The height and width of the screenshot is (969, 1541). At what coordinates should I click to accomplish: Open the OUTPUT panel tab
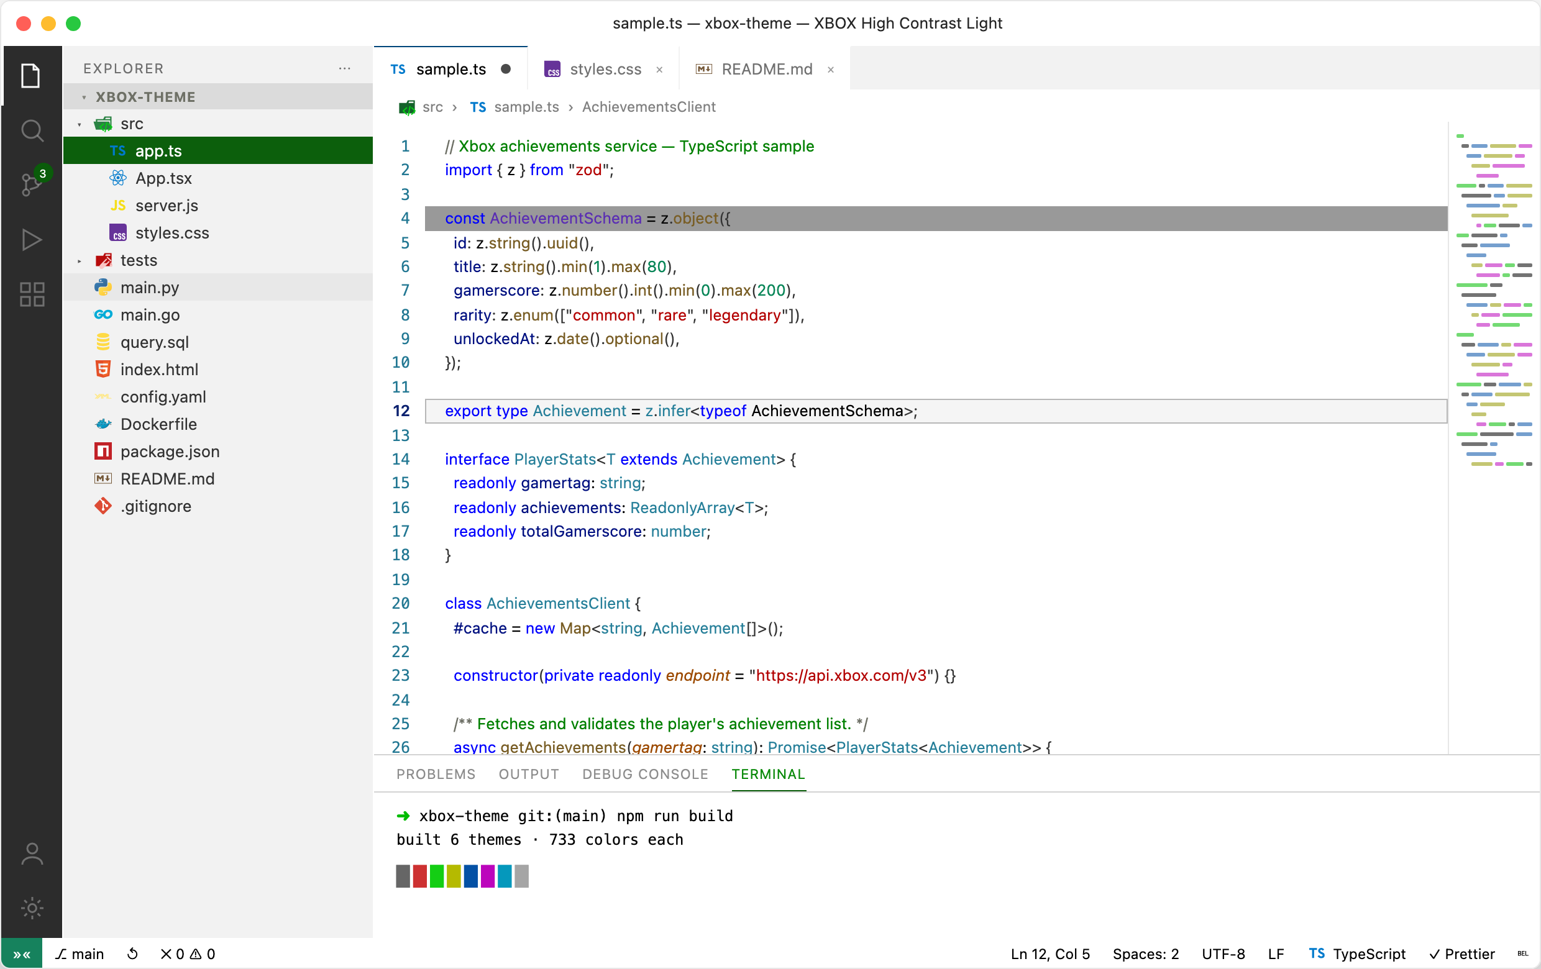pyautogui.click(x=529, y=774)
